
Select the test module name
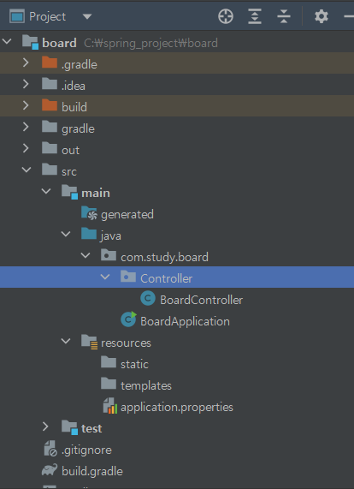tap(91, 428)
